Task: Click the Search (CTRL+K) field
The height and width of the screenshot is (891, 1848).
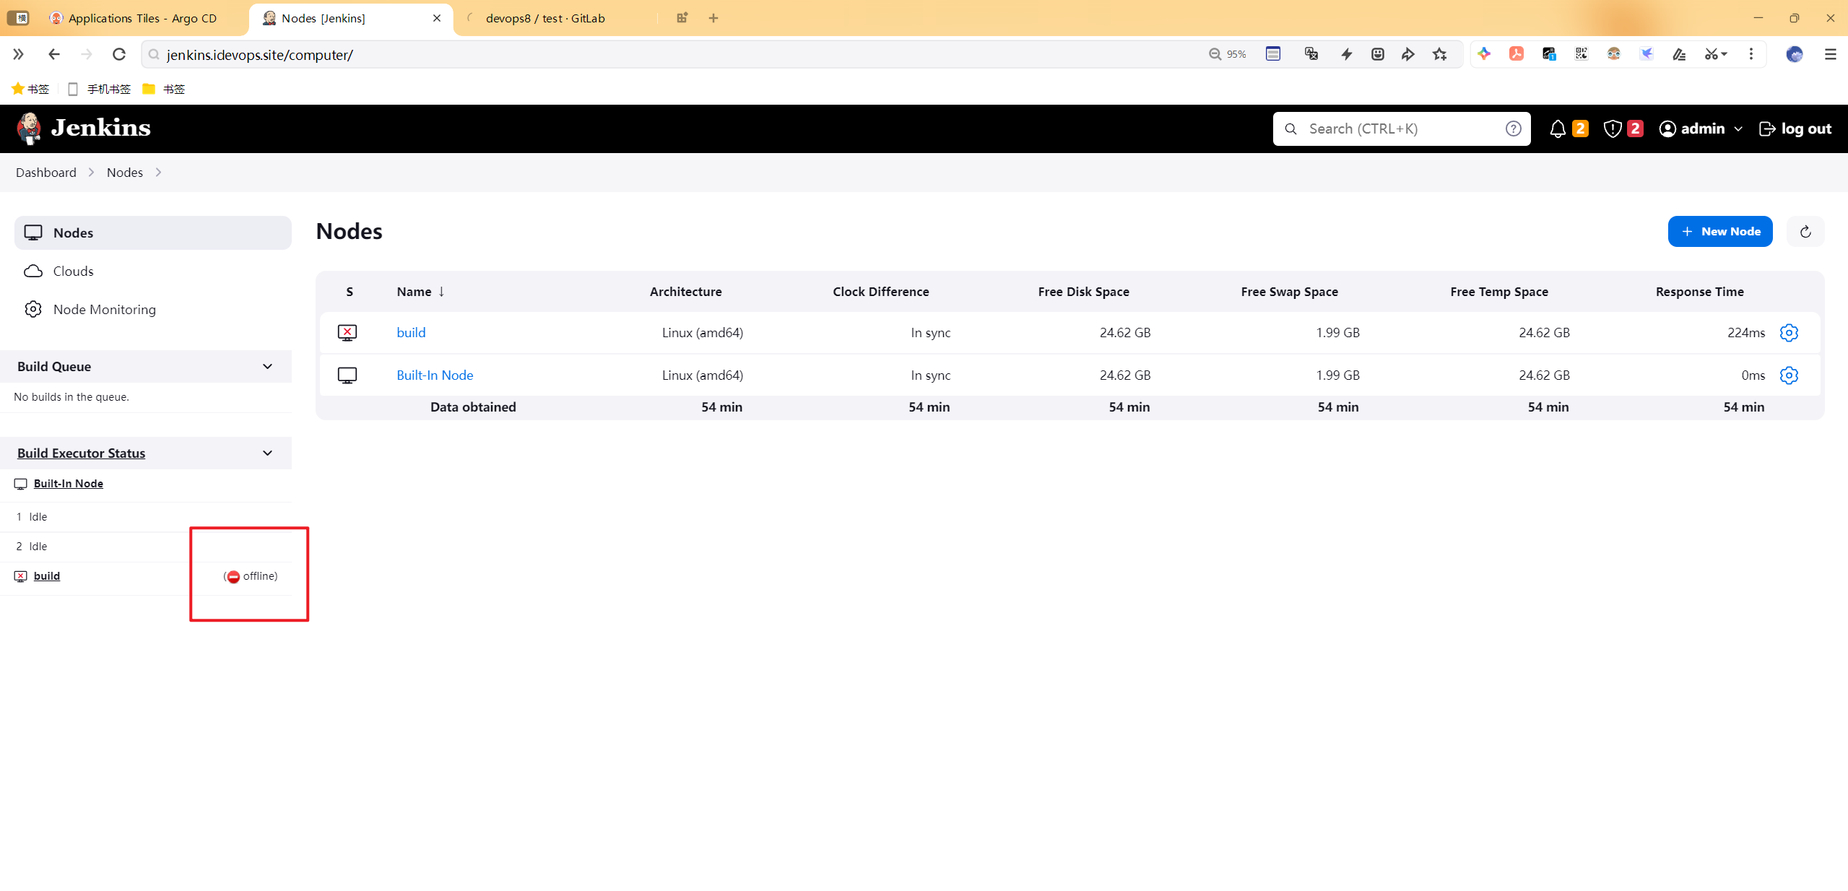Action: (1401, 129)
